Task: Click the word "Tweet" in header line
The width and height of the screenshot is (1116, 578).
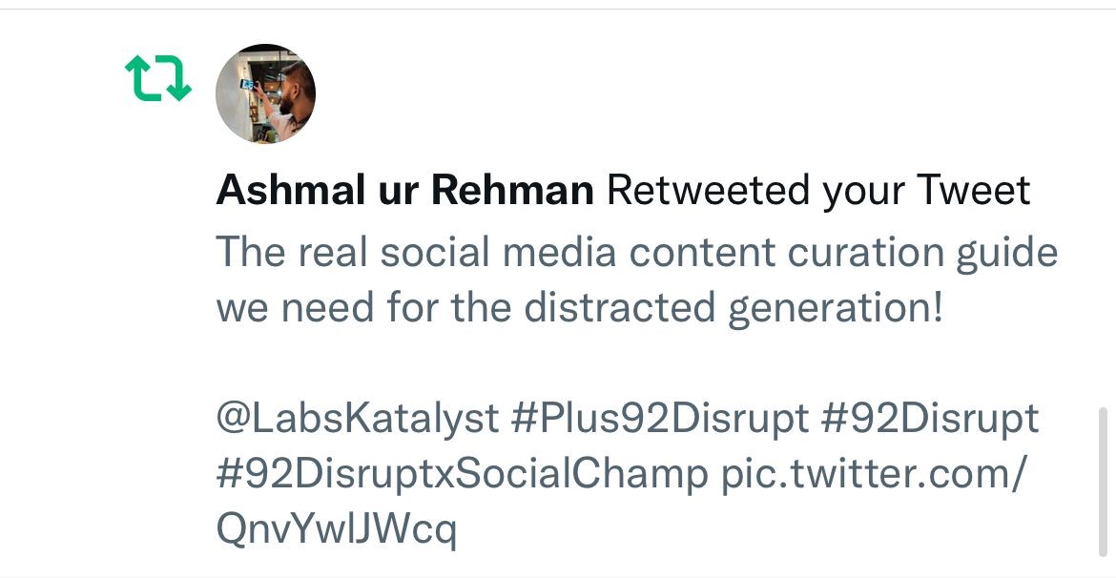Action: tap(973, 190)
